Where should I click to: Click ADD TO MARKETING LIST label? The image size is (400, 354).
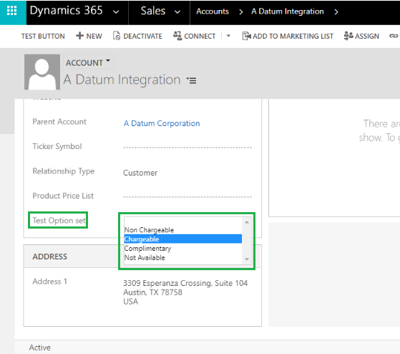pos(293,37)
